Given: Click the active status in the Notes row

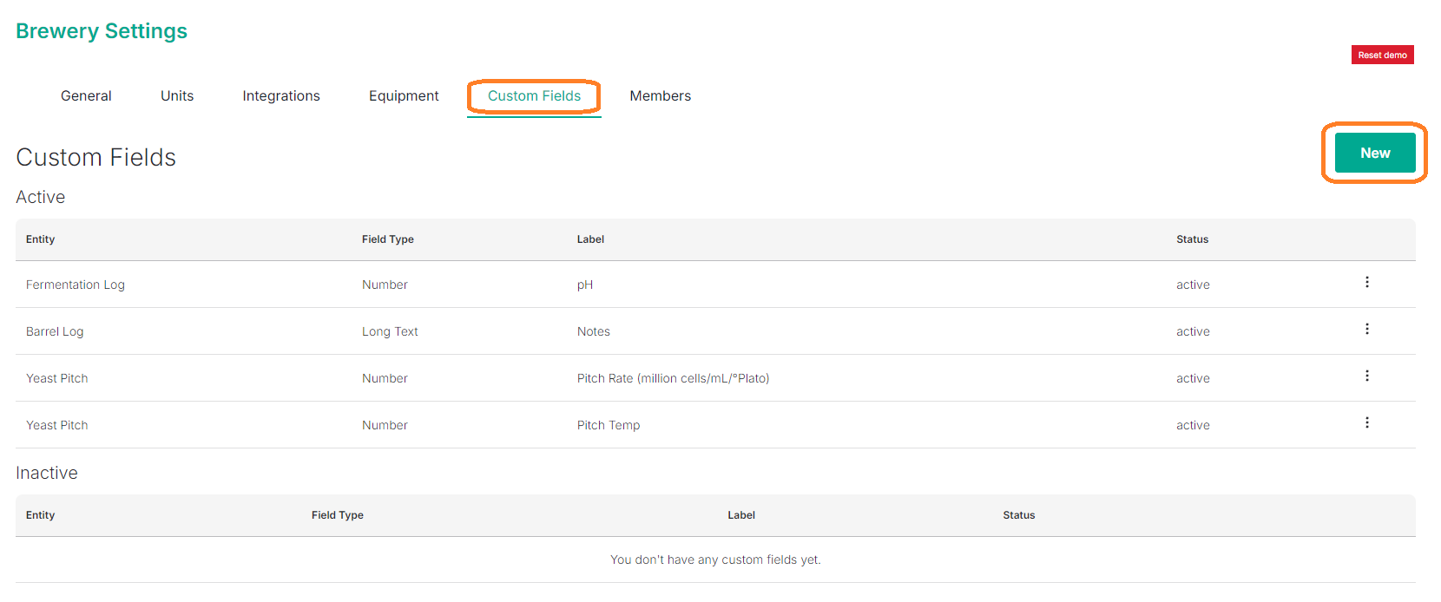Looking at the screenshot, I should (1193, 331).
